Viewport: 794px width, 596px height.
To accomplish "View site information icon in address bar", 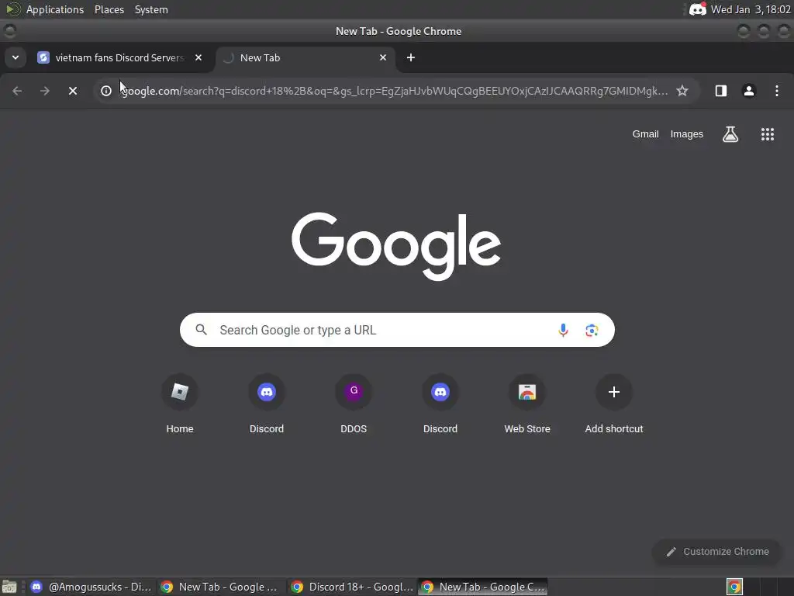I will tap(105, 91).
